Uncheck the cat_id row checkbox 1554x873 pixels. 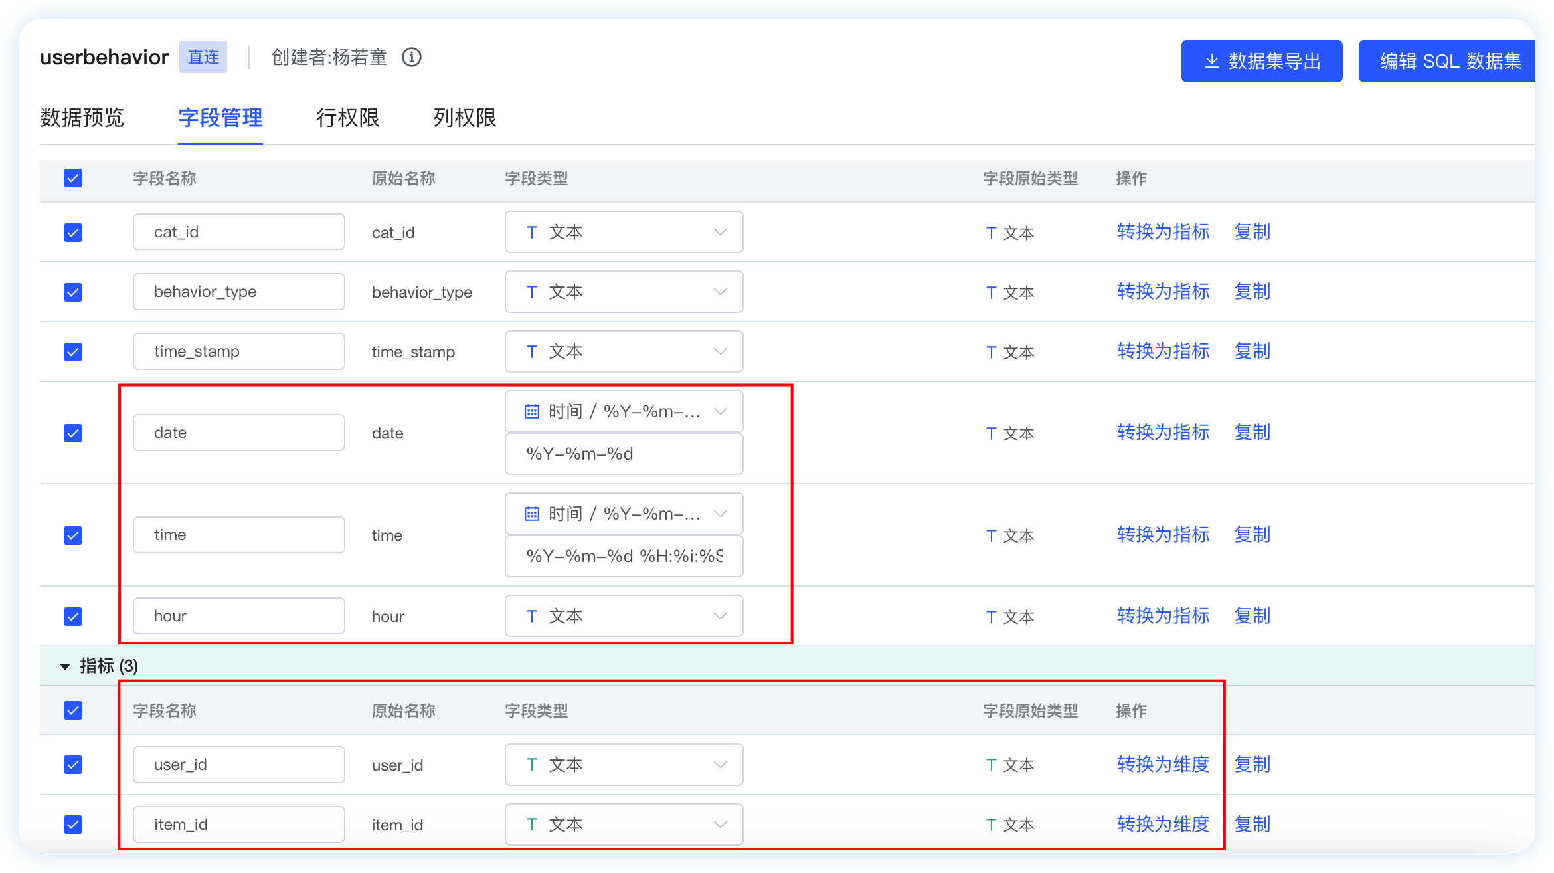pyautogui.click(x=73, y=233)
